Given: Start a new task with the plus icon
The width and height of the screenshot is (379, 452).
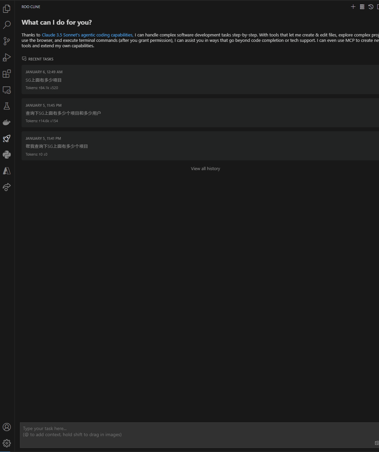Looking at the screenshot, I should pos(353,6).
